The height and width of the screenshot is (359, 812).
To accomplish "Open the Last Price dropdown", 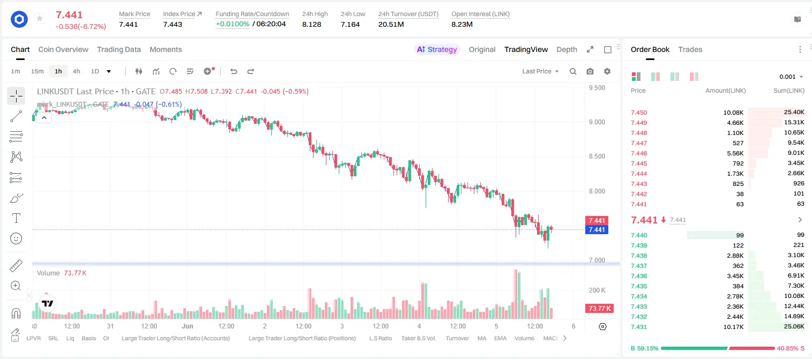I will 540,71.
